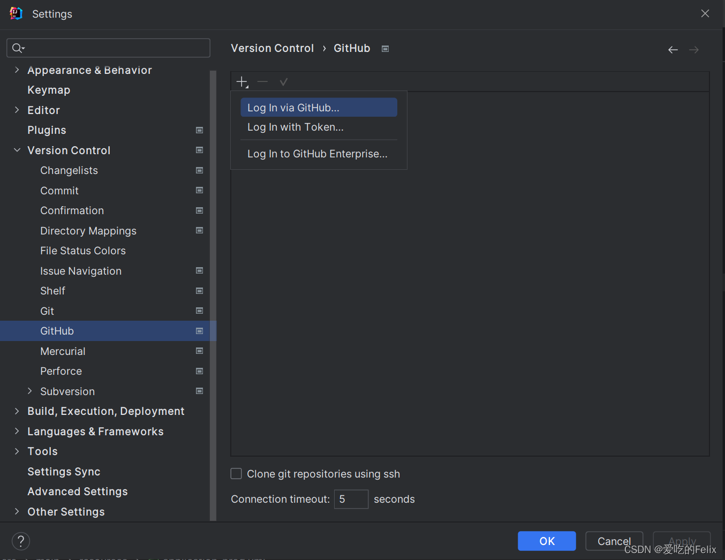725x560 pixels.
Task: Click project icon on the Git row
Action: tap(199, 311)
